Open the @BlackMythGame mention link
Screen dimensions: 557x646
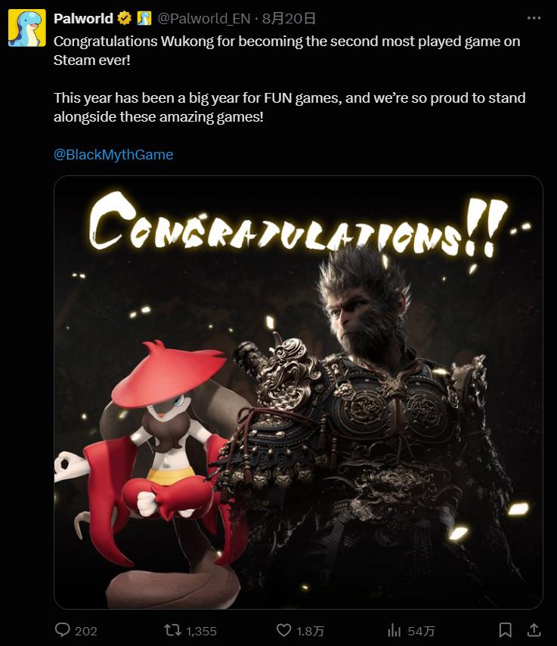[x=113, y=154]
